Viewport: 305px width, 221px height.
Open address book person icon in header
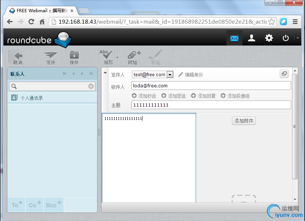(252, 38)
